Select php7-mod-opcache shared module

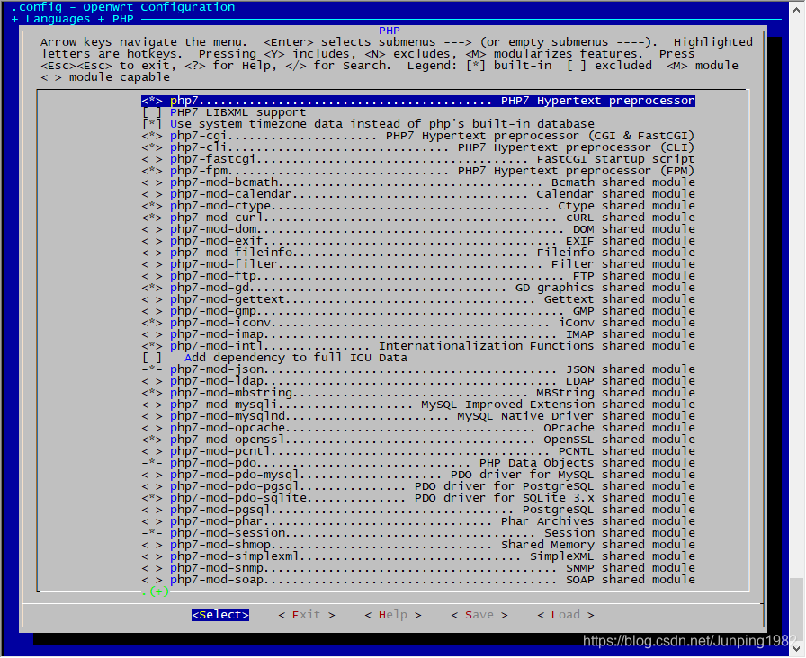pyautogui.click(x=418, y=428)
